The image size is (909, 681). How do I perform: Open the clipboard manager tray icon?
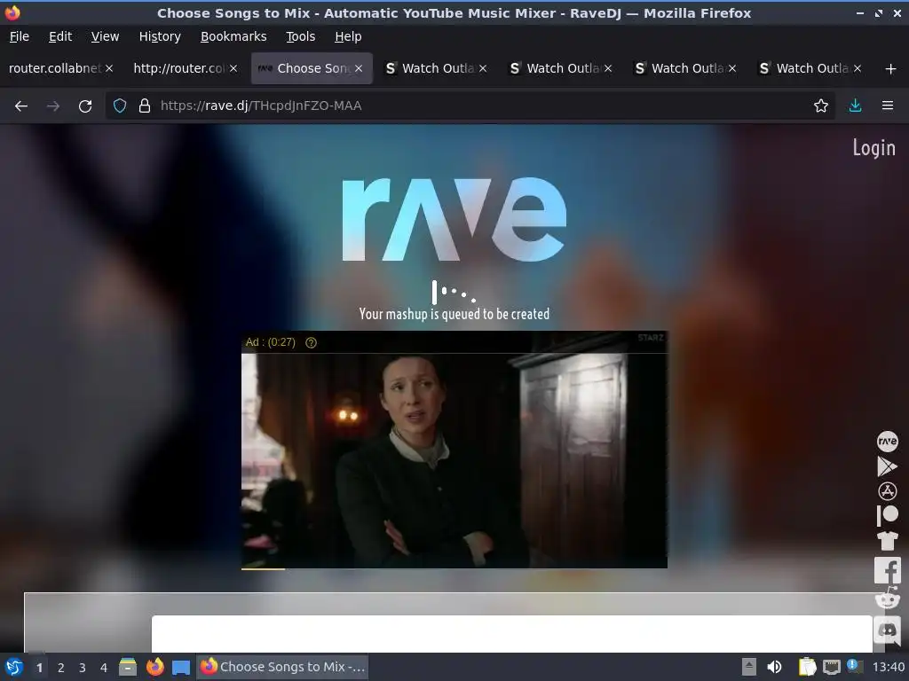pyautogui.click(x=806, y=667)
